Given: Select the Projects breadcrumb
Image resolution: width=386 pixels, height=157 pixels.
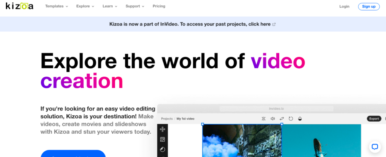Looking at the screenshot, I should (167, 119).
